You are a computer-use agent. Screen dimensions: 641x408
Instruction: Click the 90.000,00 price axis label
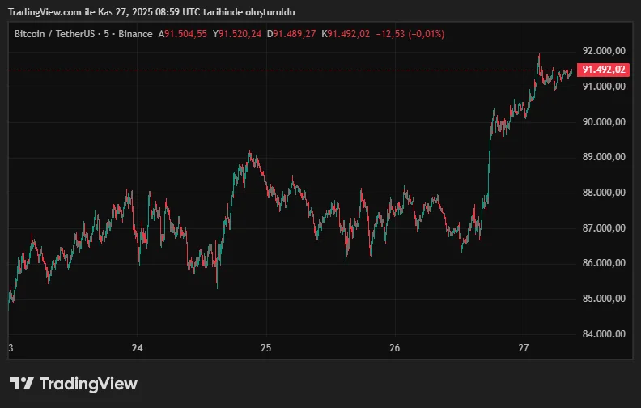pos(605,121)
